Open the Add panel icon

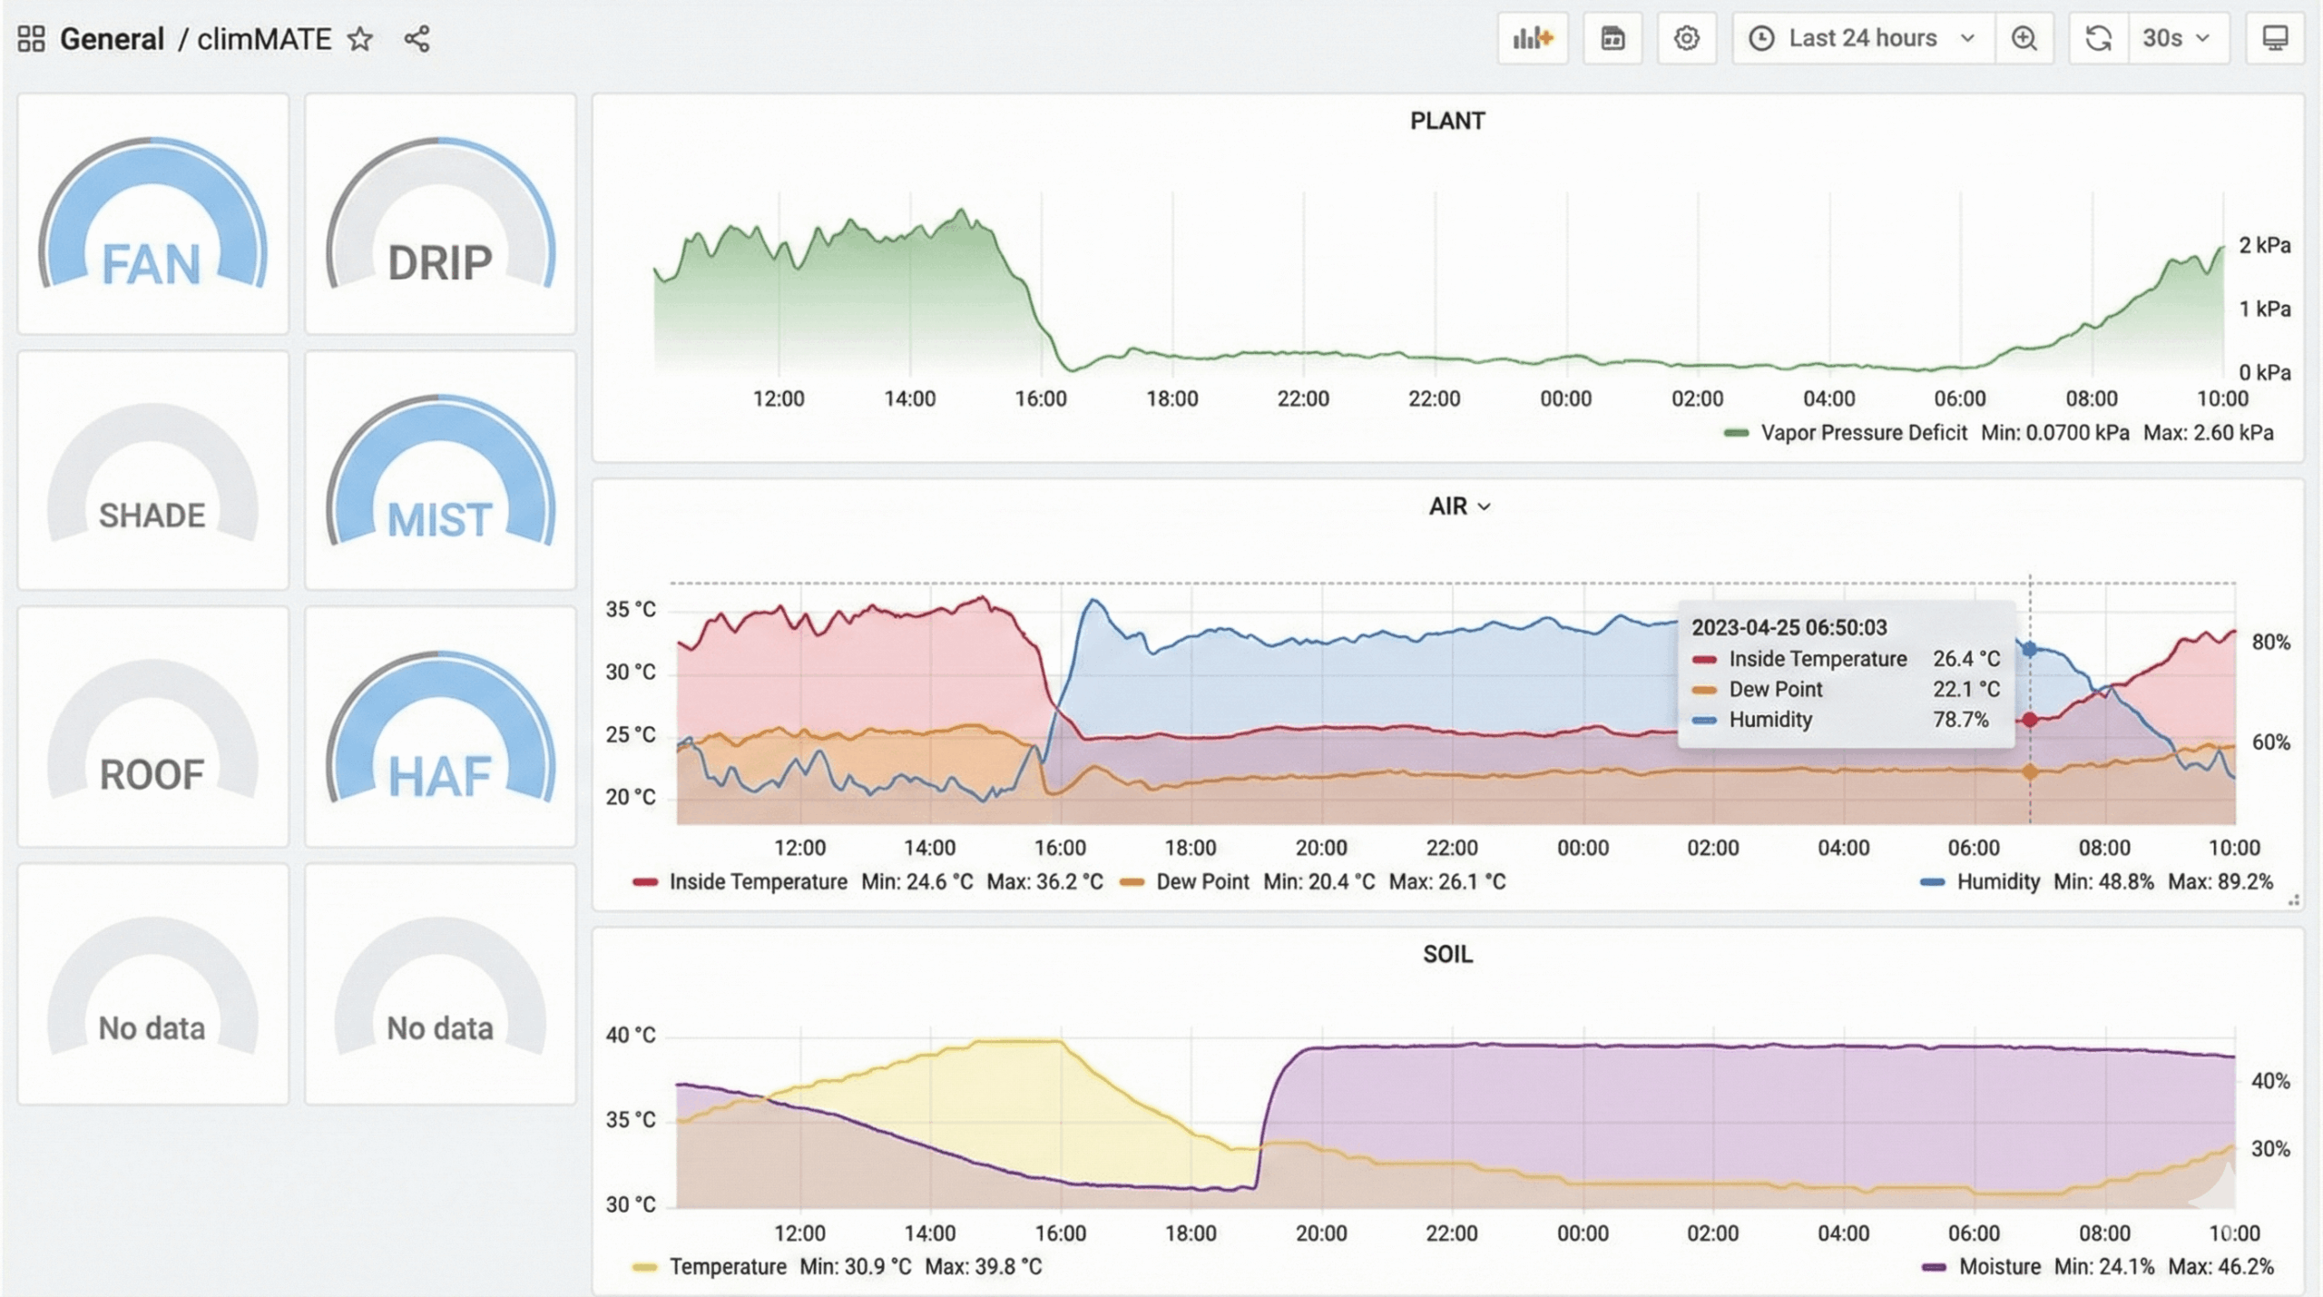pyautogui.click(x=1533, y=38)
